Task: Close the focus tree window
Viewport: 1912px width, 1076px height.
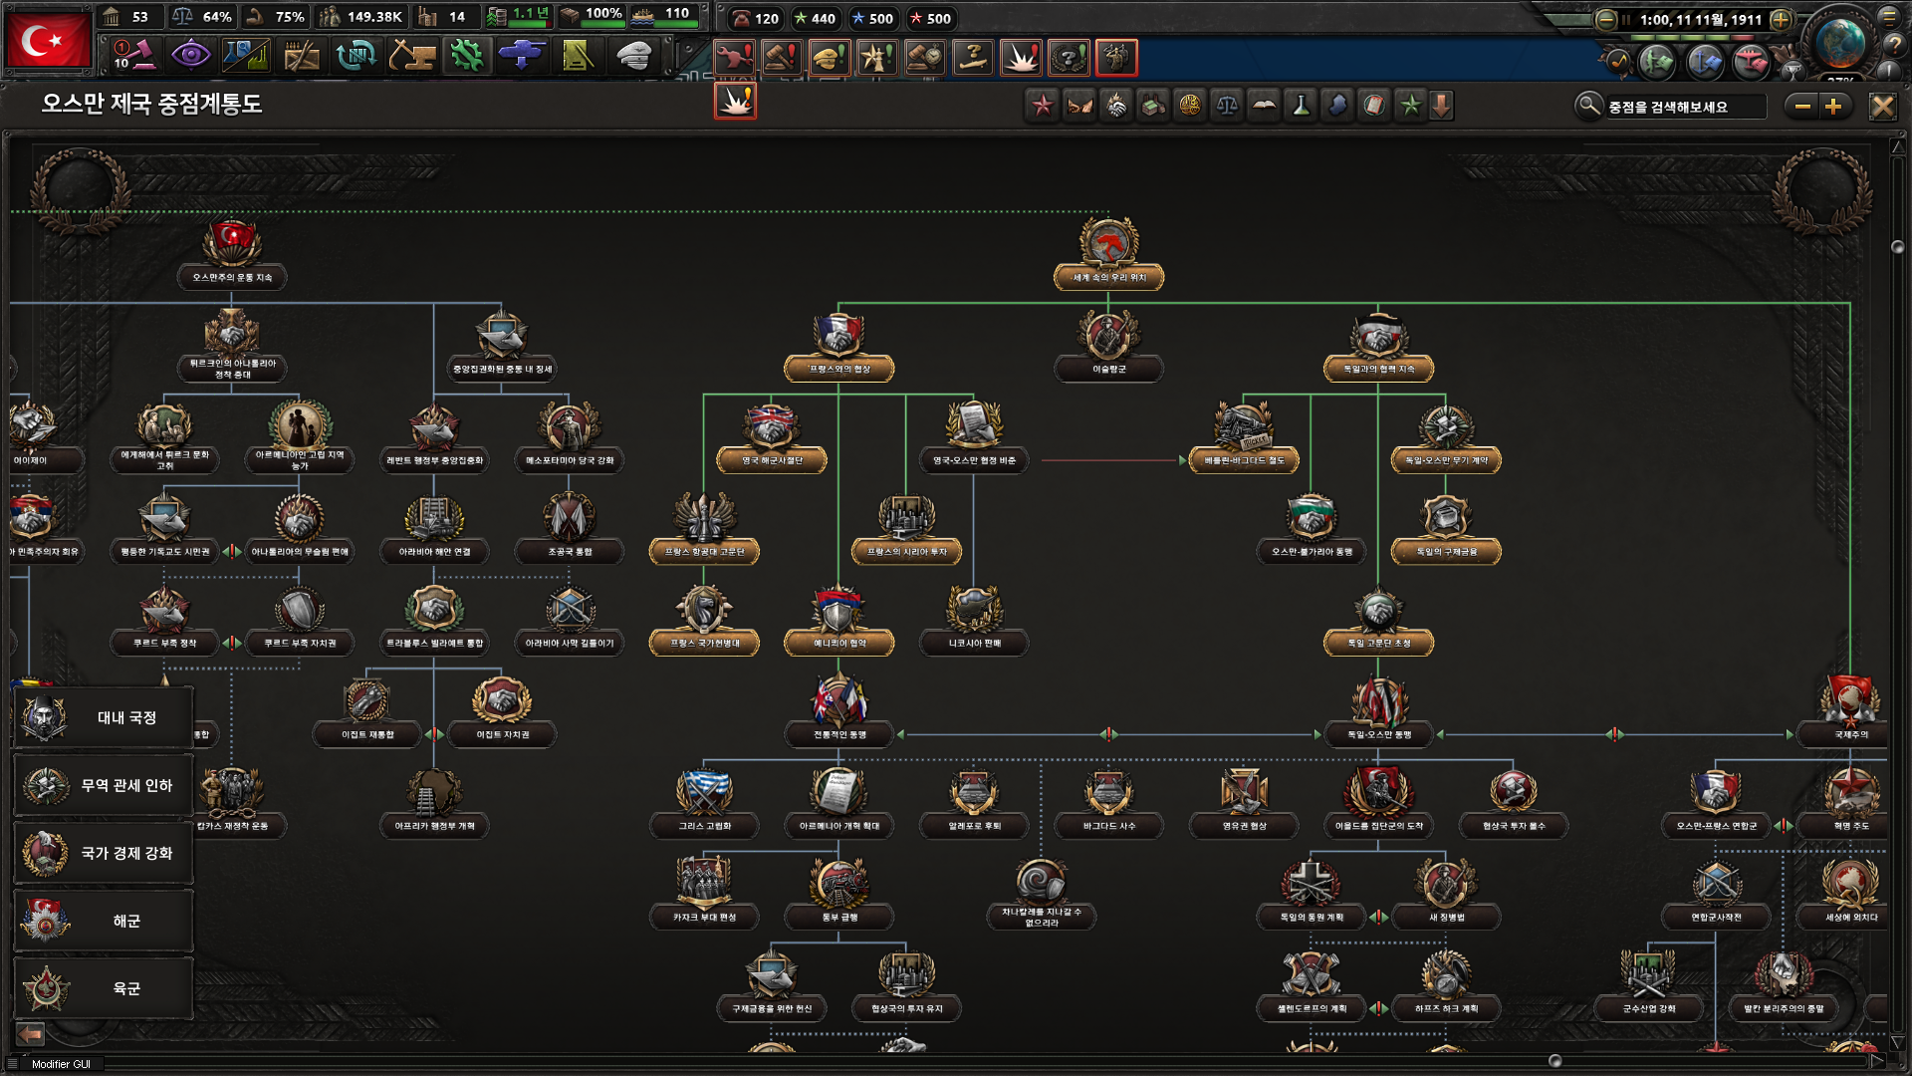Action: coord(1882,106)
